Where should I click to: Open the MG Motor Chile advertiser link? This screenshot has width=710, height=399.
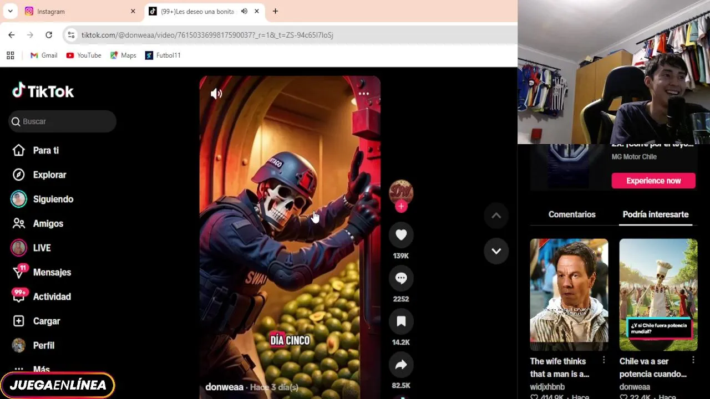pos(634,157)
